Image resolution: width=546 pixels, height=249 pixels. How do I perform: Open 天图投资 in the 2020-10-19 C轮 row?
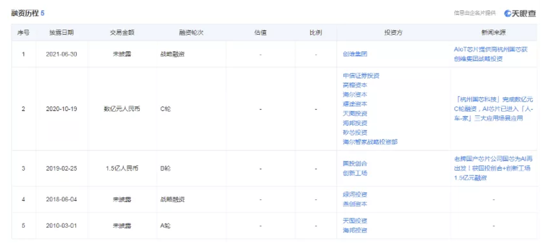[x=355, y=113]
